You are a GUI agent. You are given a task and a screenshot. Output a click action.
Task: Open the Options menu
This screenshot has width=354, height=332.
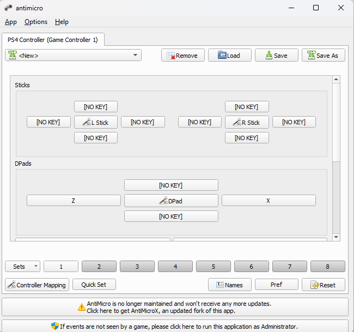pos(36,22)
